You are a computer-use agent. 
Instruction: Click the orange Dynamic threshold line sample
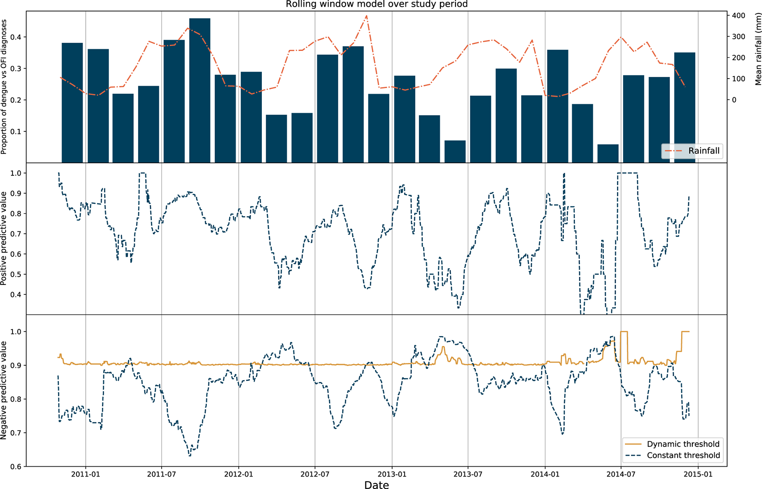pos(633,444)
